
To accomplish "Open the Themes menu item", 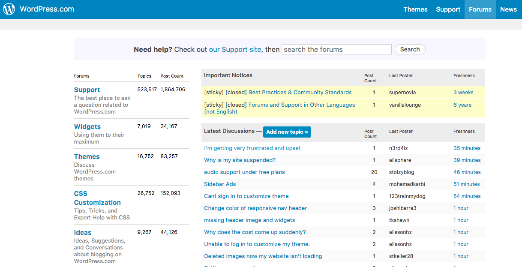I will point(415,9).
